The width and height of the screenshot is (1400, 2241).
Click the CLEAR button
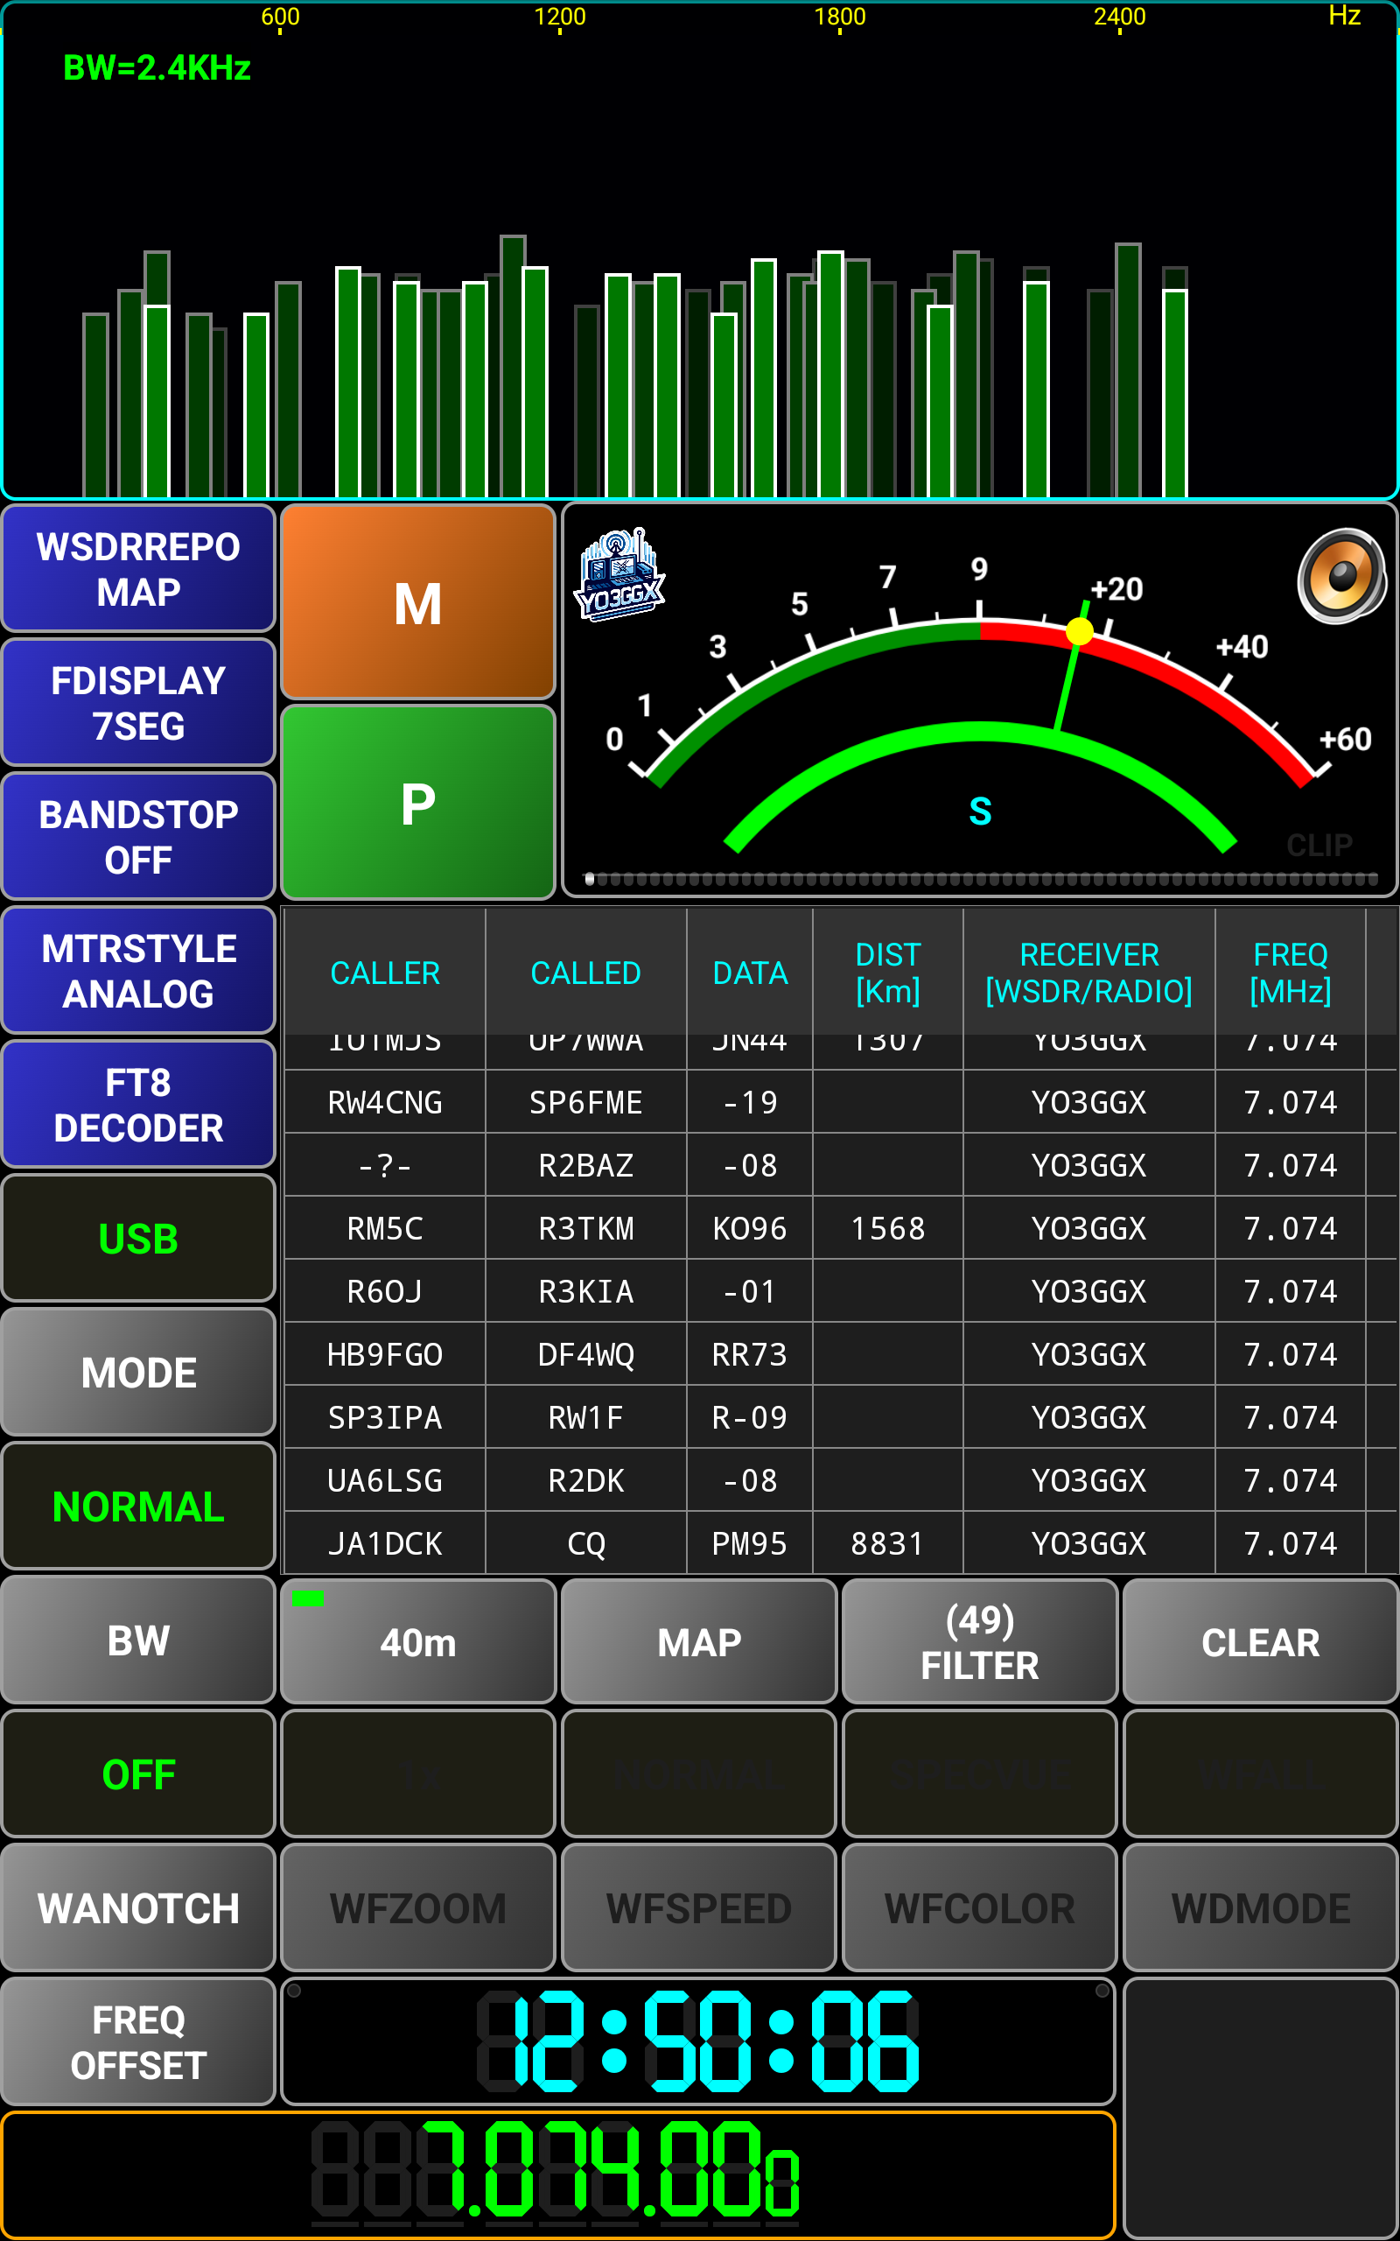1259,1643
